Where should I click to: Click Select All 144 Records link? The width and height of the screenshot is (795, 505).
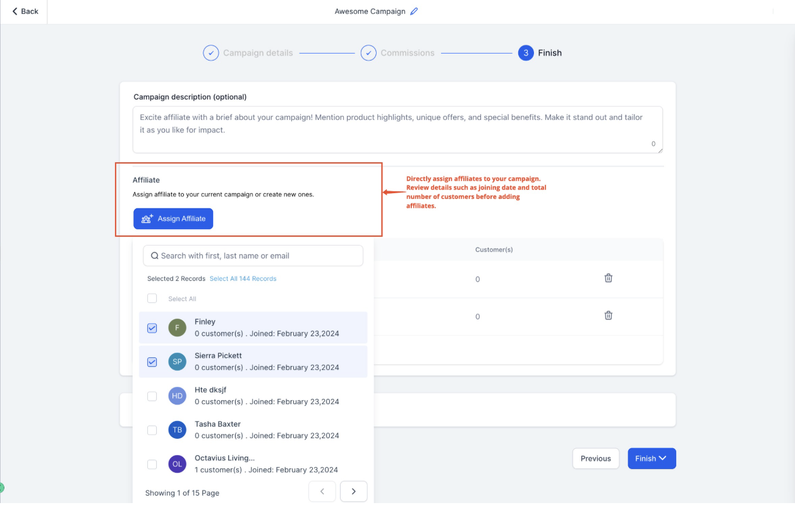coord(243,278)
